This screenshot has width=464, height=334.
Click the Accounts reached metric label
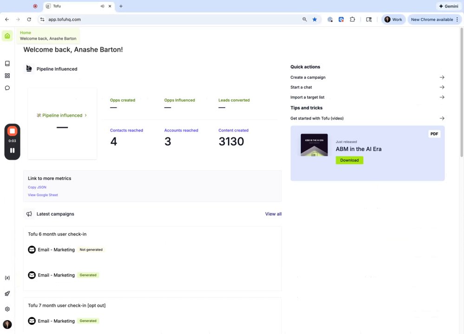point(181,130)
